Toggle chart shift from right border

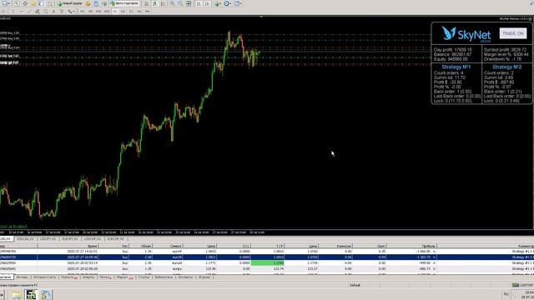pyautogui.click(x=207, y=3)
